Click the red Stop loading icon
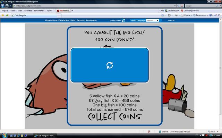Screen dimensions: 222x138 pos(182,6)
